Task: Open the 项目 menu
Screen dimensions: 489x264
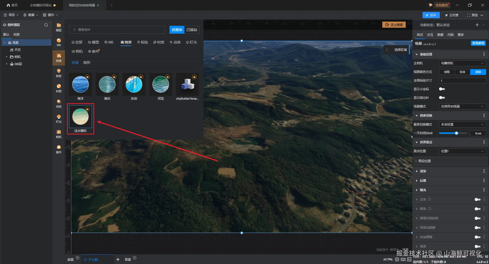Action: pos(11,15)
